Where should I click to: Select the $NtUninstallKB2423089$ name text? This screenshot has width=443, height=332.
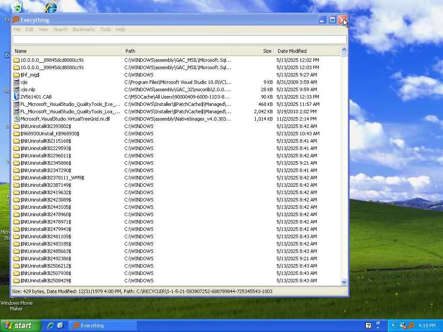click(x=46, y=200)
